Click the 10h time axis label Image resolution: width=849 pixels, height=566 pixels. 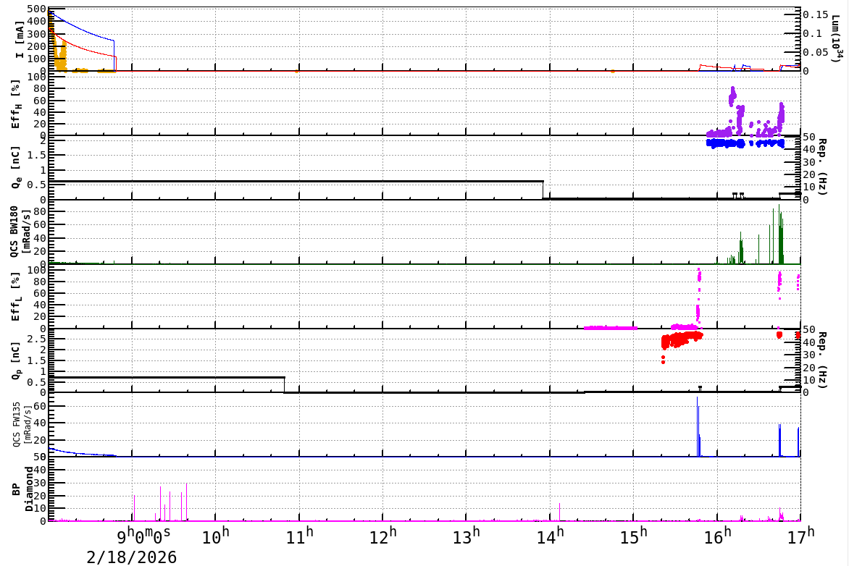[215, 536]
